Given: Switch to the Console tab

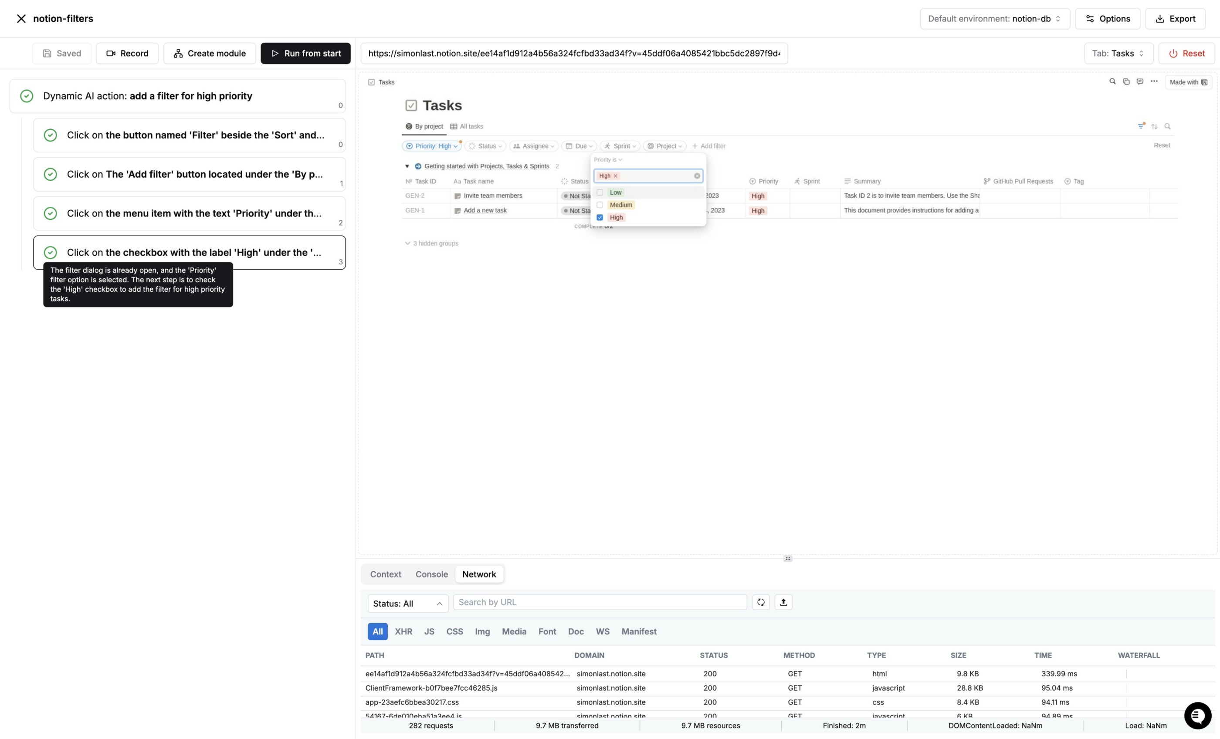Looking at the screenshot, I should 431,574.
